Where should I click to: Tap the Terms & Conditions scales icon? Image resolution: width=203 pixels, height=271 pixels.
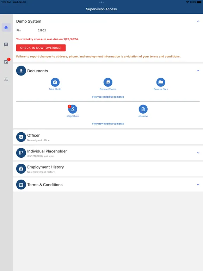point(21,185)
